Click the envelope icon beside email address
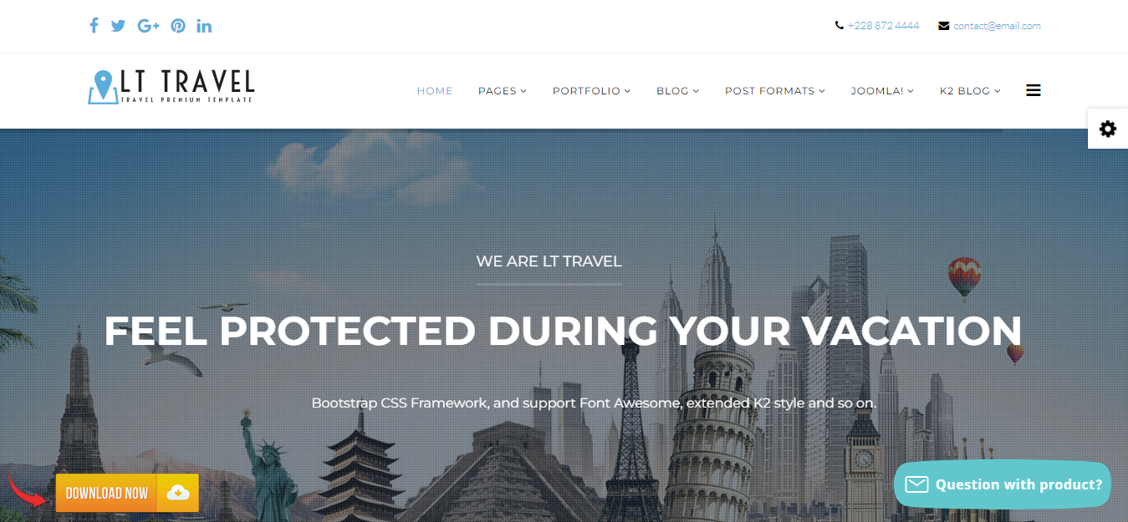Image resolution: width=1128 pixels, height=522 pixels. tap(944, 26)
